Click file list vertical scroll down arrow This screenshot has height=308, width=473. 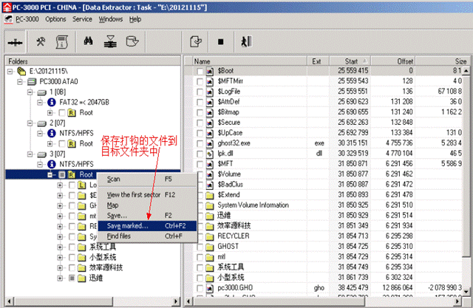466,292
